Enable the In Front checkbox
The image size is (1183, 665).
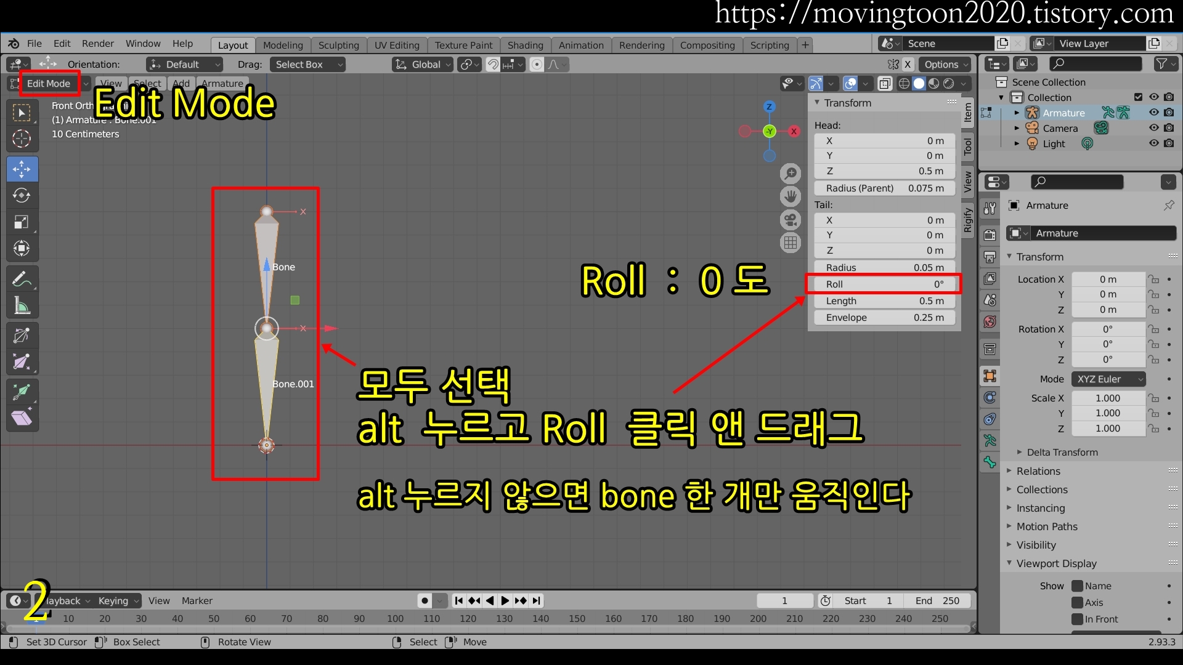point(1077,619)
